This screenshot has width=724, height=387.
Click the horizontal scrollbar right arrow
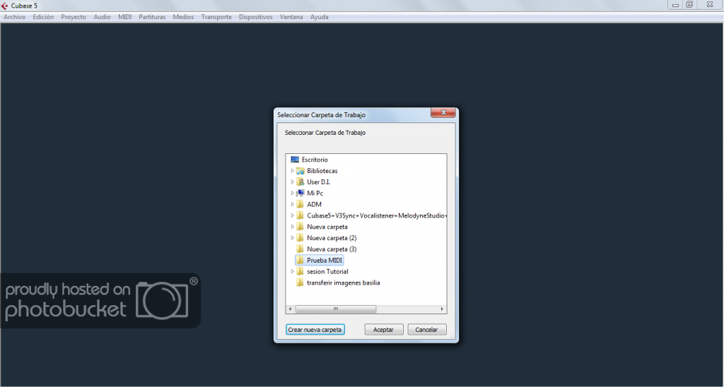pos(442,309)
